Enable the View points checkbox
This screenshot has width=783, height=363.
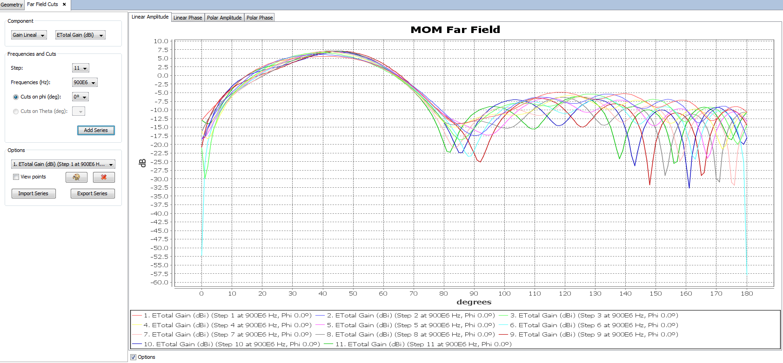pyautogui.click(x=16, y=177)
